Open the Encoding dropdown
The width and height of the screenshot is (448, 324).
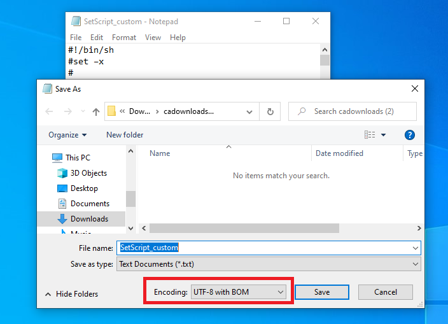238,292
